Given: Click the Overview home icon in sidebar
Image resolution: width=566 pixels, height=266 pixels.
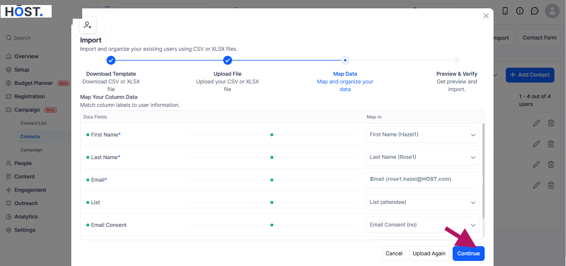Looking at the screenshot, I should pyautogui.click(x=9, y=56).
